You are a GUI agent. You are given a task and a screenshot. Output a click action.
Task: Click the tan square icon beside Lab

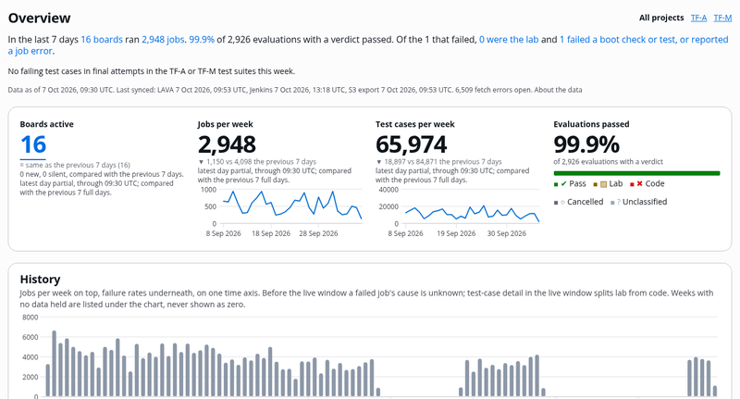603,184
